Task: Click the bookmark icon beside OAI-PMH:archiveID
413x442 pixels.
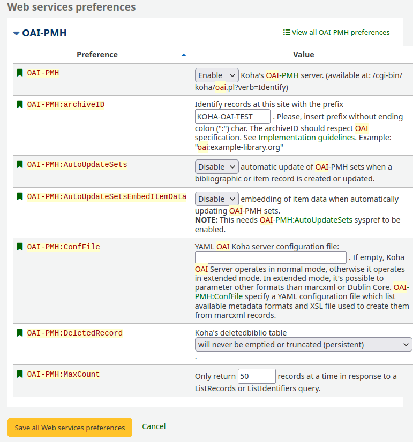Action: tap(20, 104)
